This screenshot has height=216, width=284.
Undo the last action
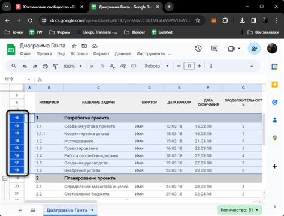[25, 66]
